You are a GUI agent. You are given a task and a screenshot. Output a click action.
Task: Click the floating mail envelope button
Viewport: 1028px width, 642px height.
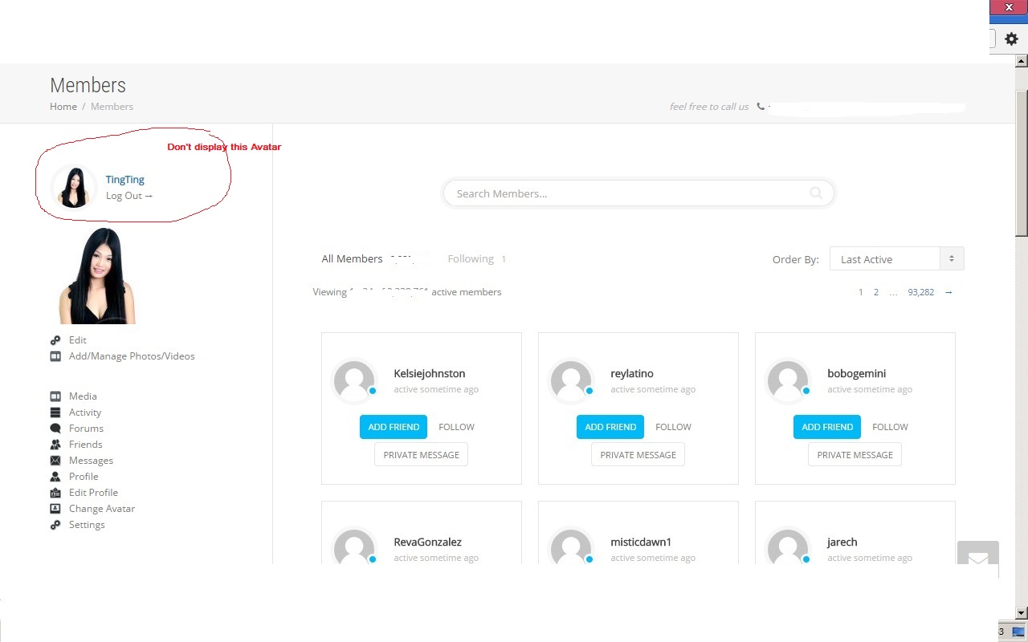click(x=977, y=559)
